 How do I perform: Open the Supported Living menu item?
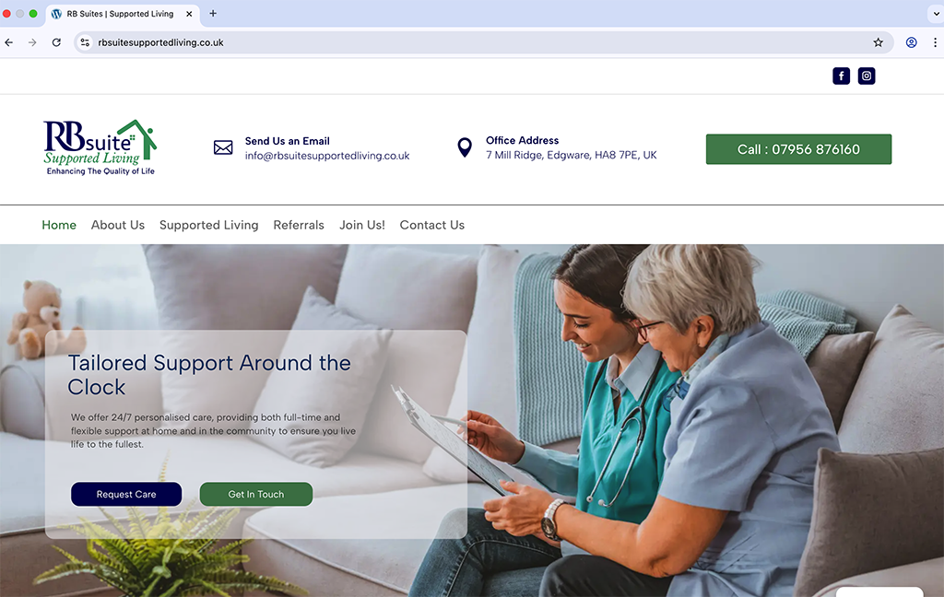click(x=209, y=225)
